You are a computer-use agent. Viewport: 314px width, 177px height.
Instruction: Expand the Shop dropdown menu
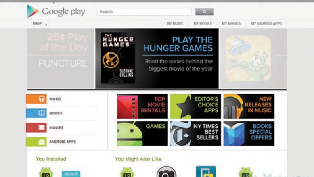click(x=40, y=24)
